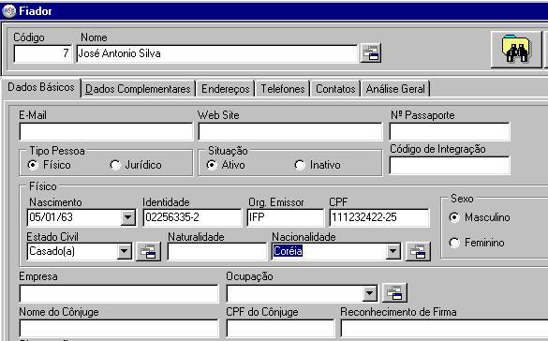Open the Nascimento date dropdown arrow
The image size is (548, 341).
(128, 217)
